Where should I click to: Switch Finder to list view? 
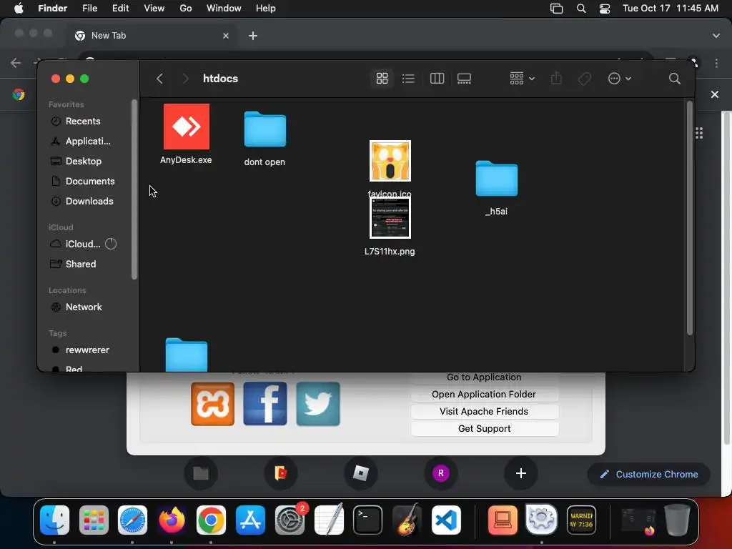408,79
